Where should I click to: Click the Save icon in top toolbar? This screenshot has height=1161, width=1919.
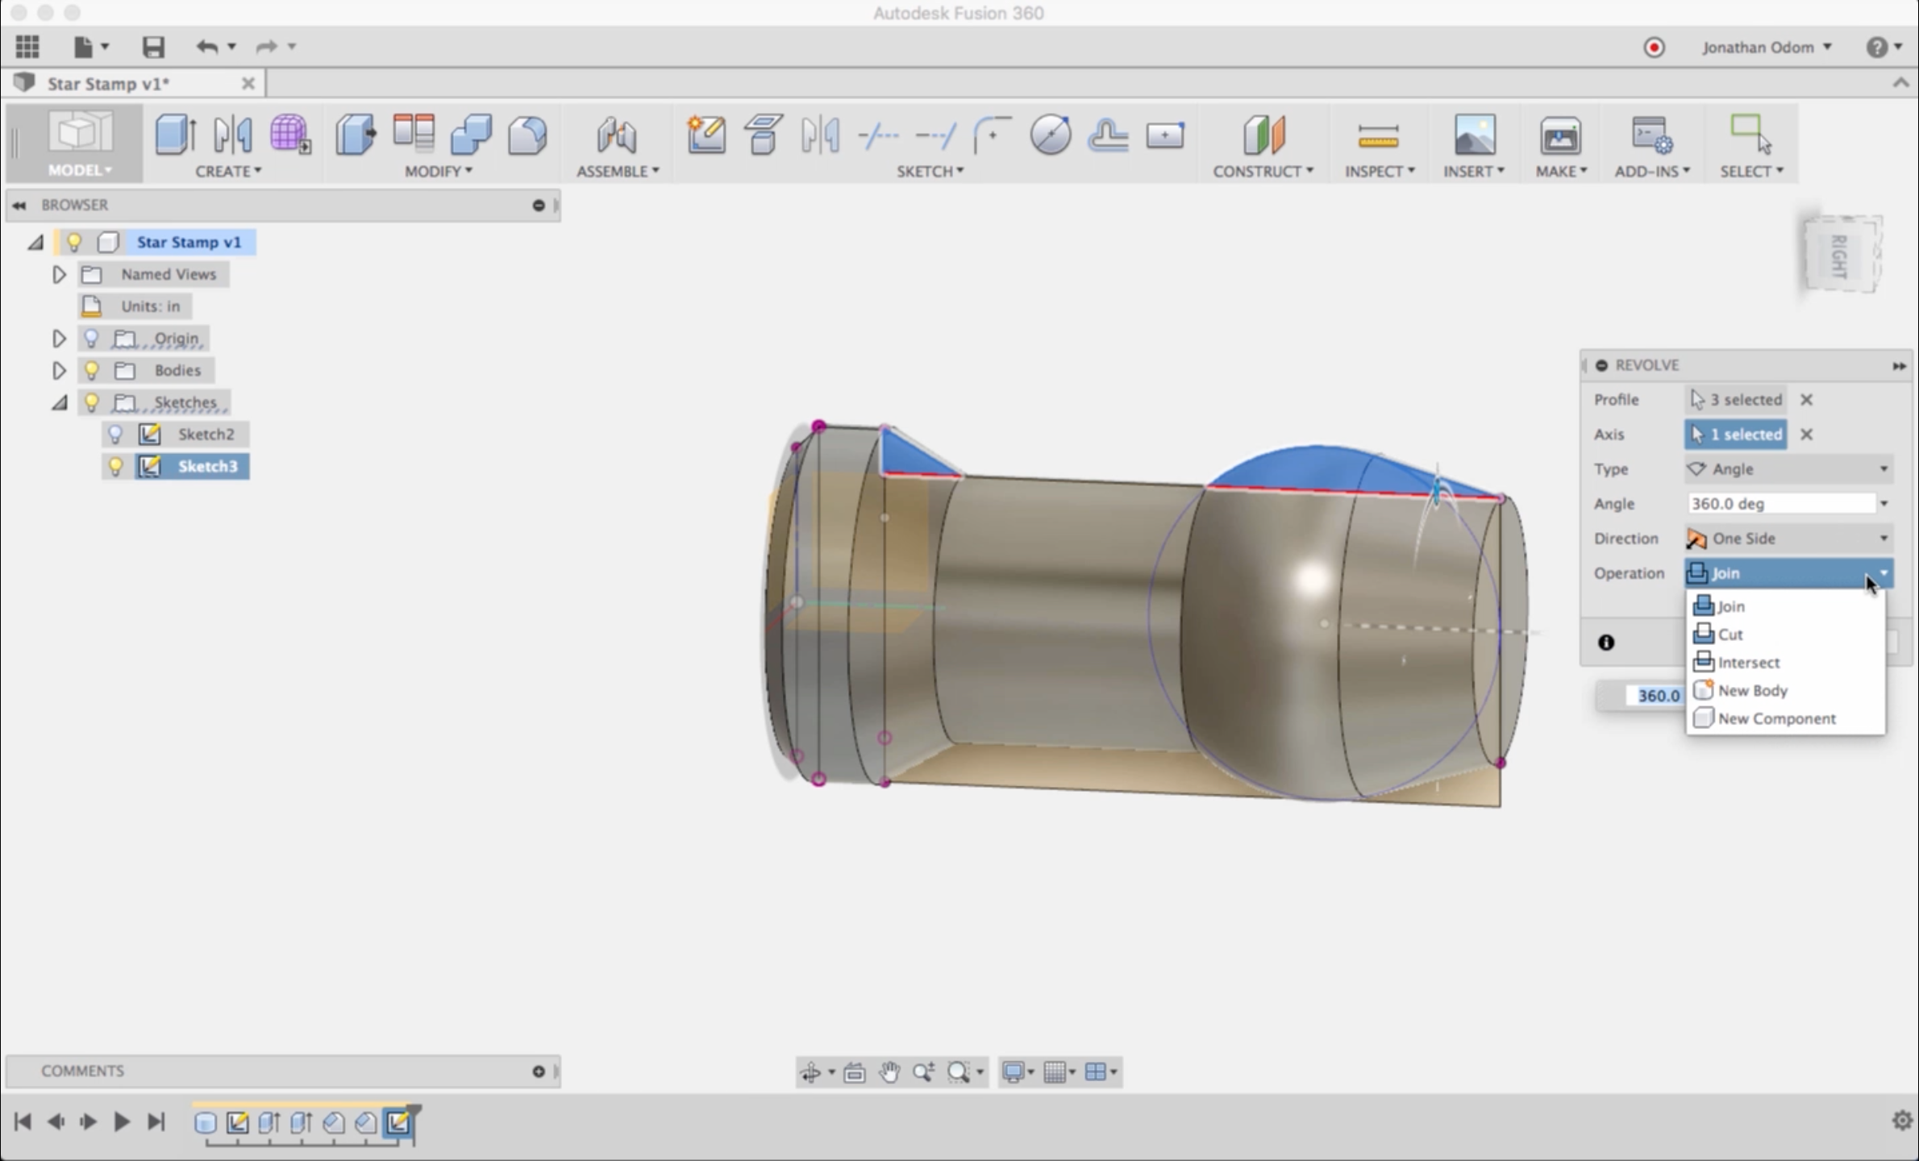pyautogui.click(x=153, y=47)
